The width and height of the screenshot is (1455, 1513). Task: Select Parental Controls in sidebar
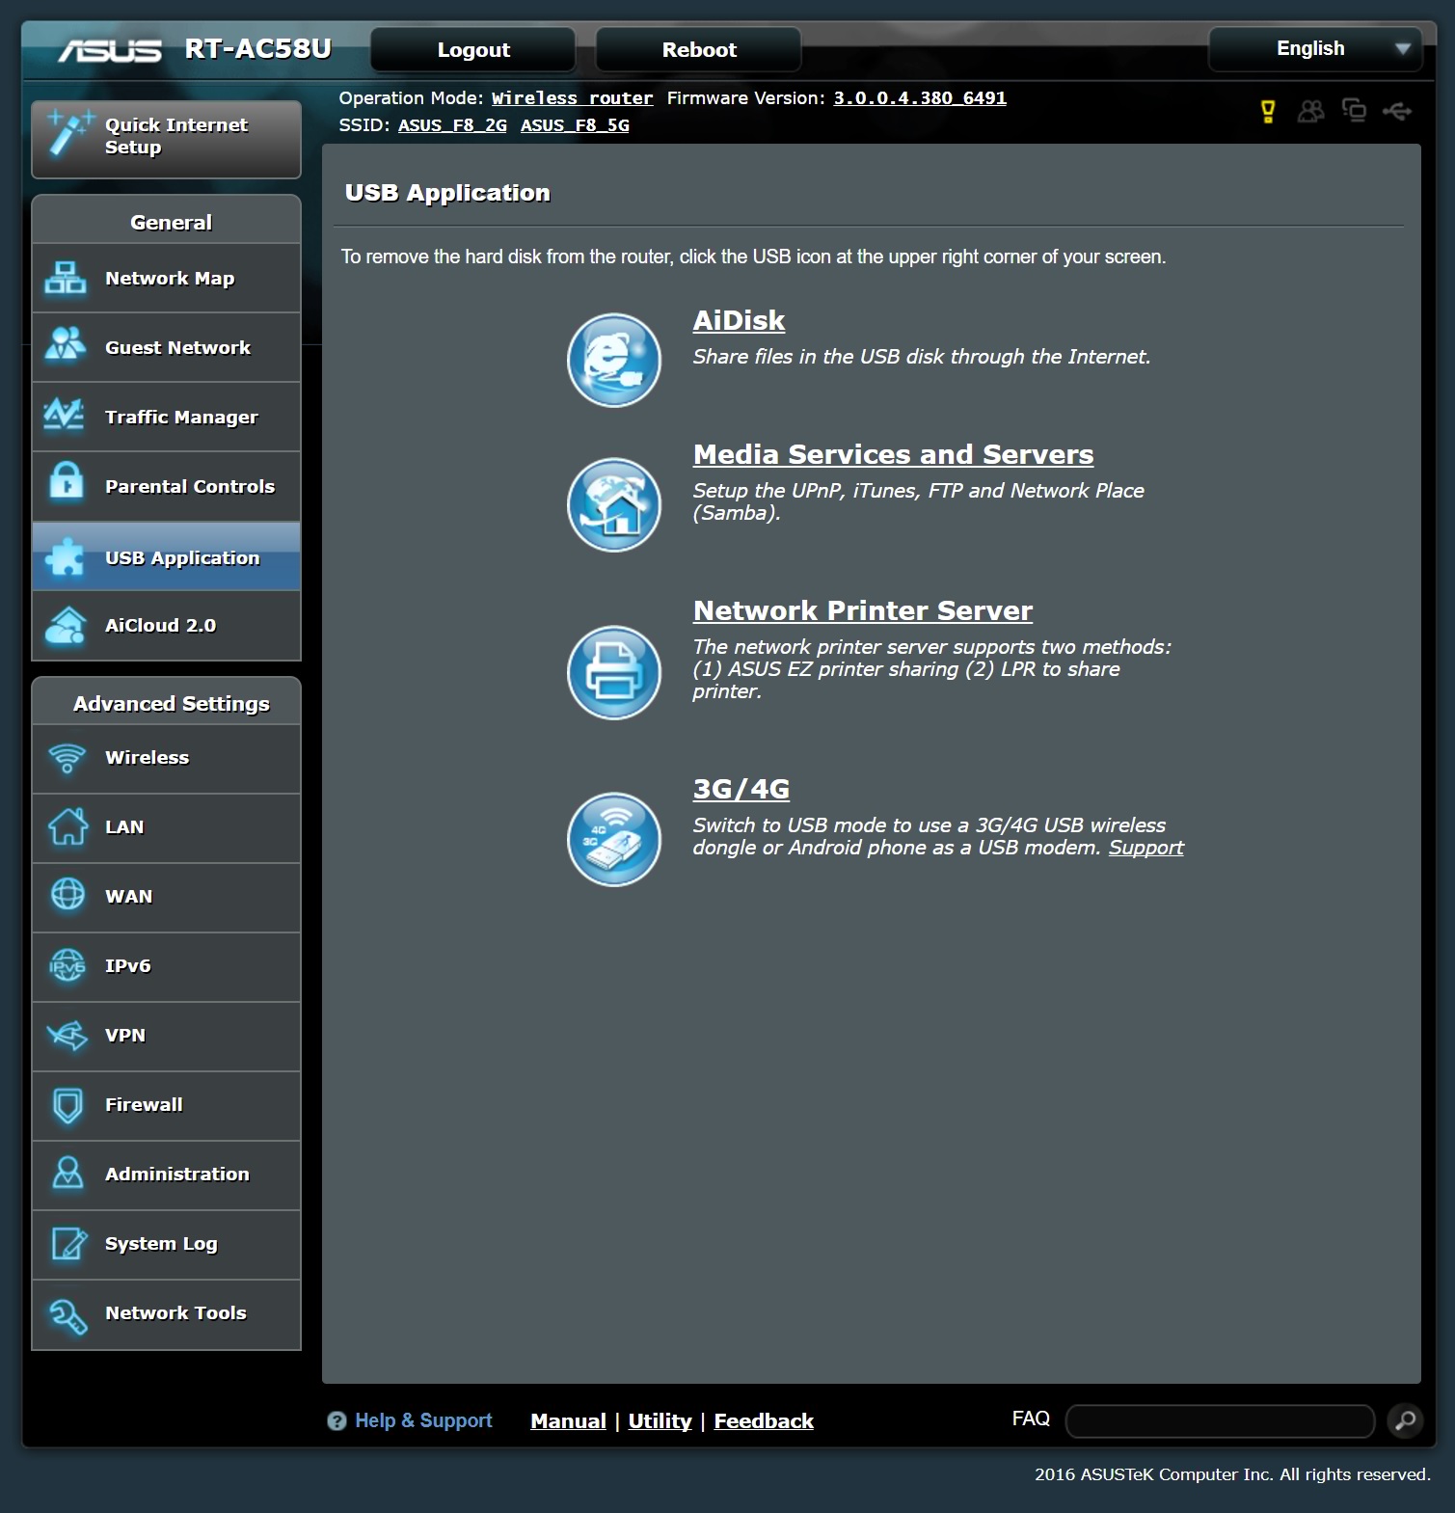point(166,486)
